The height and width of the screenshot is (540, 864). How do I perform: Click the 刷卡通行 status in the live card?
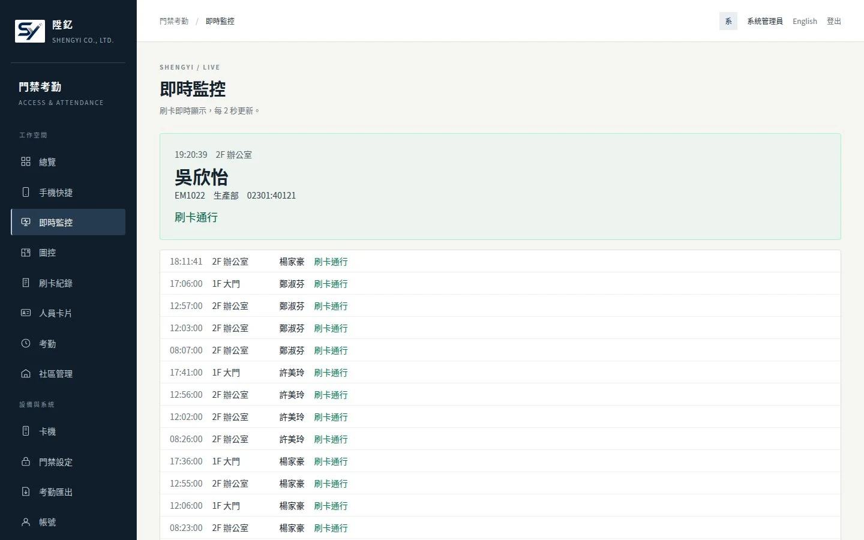196,217
